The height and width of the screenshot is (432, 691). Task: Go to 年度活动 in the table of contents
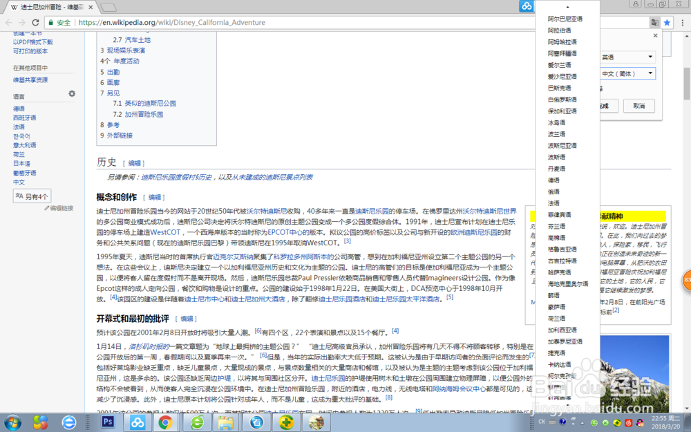[x=126, y=61]
